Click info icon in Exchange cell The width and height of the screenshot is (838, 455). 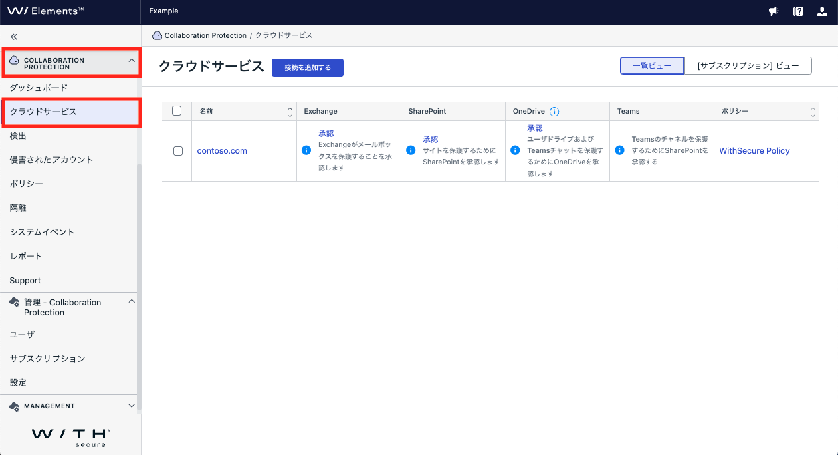point(306,150)
